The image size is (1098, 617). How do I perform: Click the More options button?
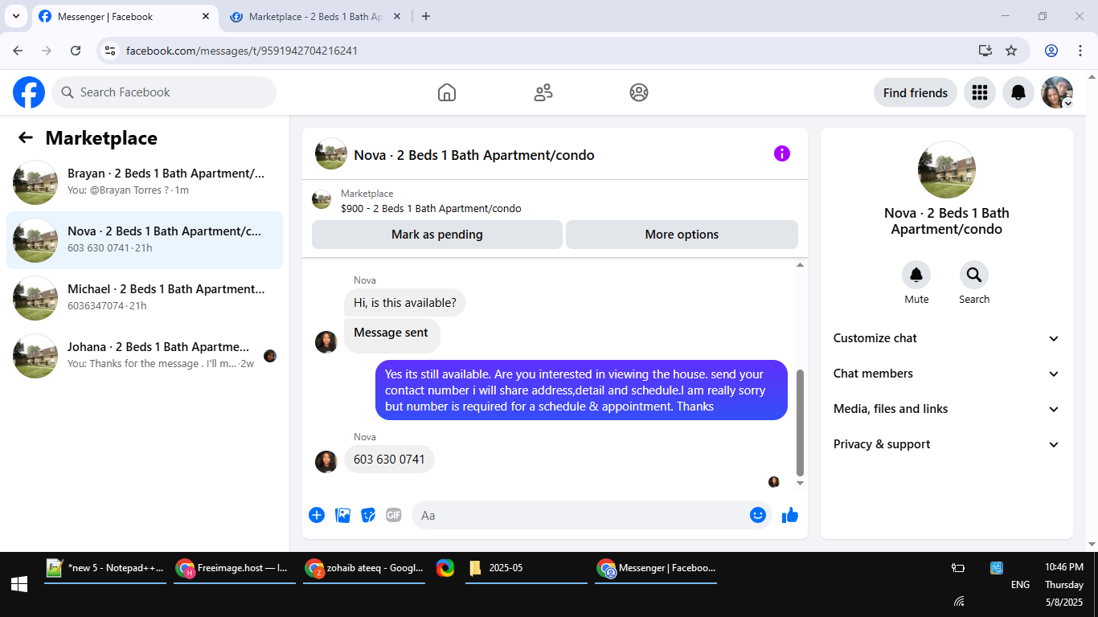tap(682, 235)
